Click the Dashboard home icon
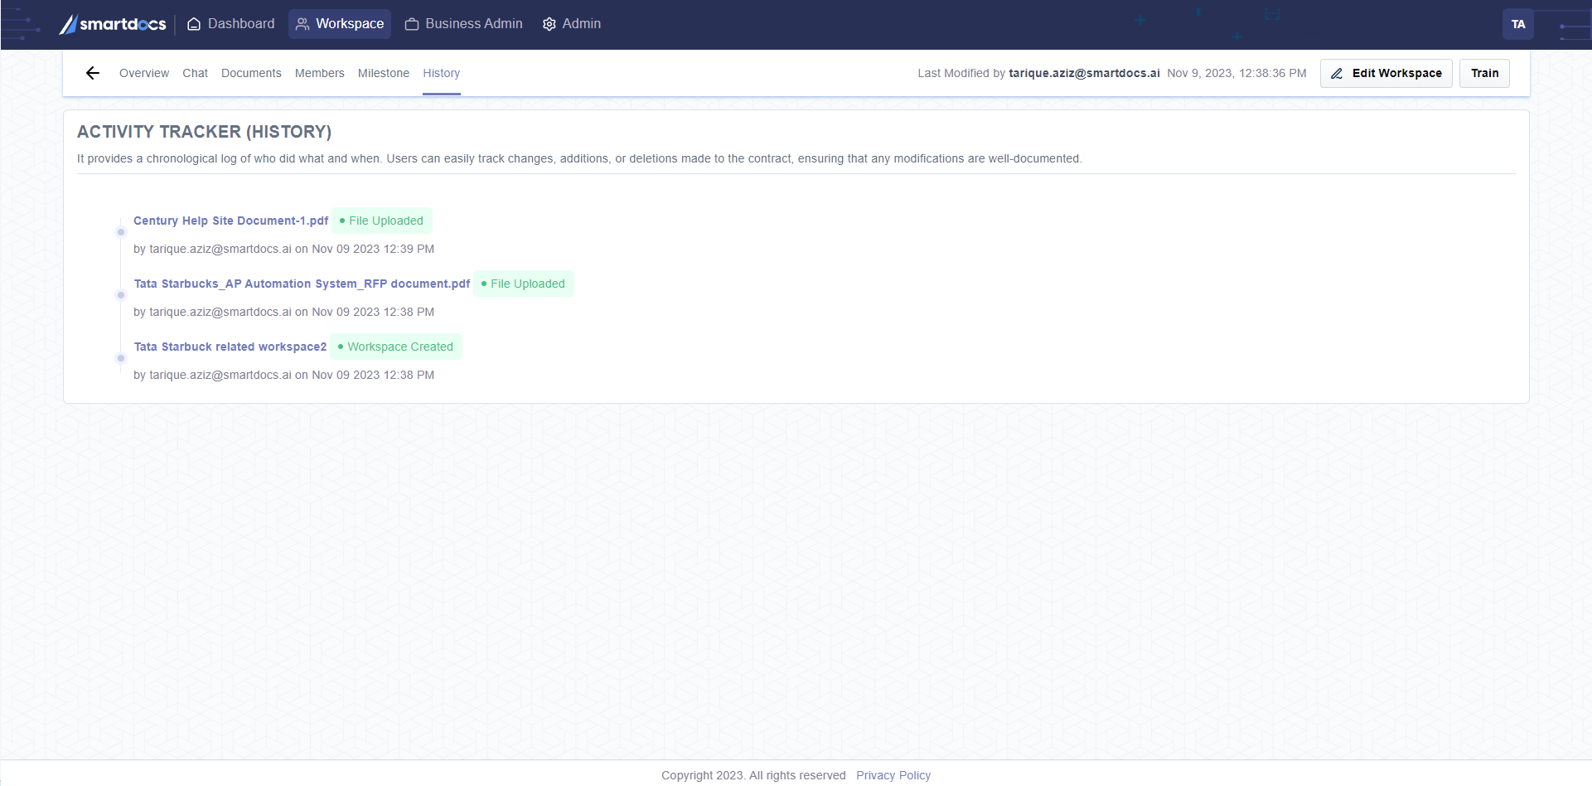Screen dimensions: 1592x786 click(x=194, y=24)
